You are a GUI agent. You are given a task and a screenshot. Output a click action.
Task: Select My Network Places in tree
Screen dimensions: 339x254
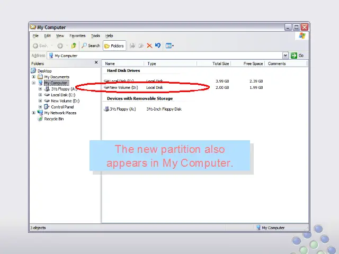(60, 113)
